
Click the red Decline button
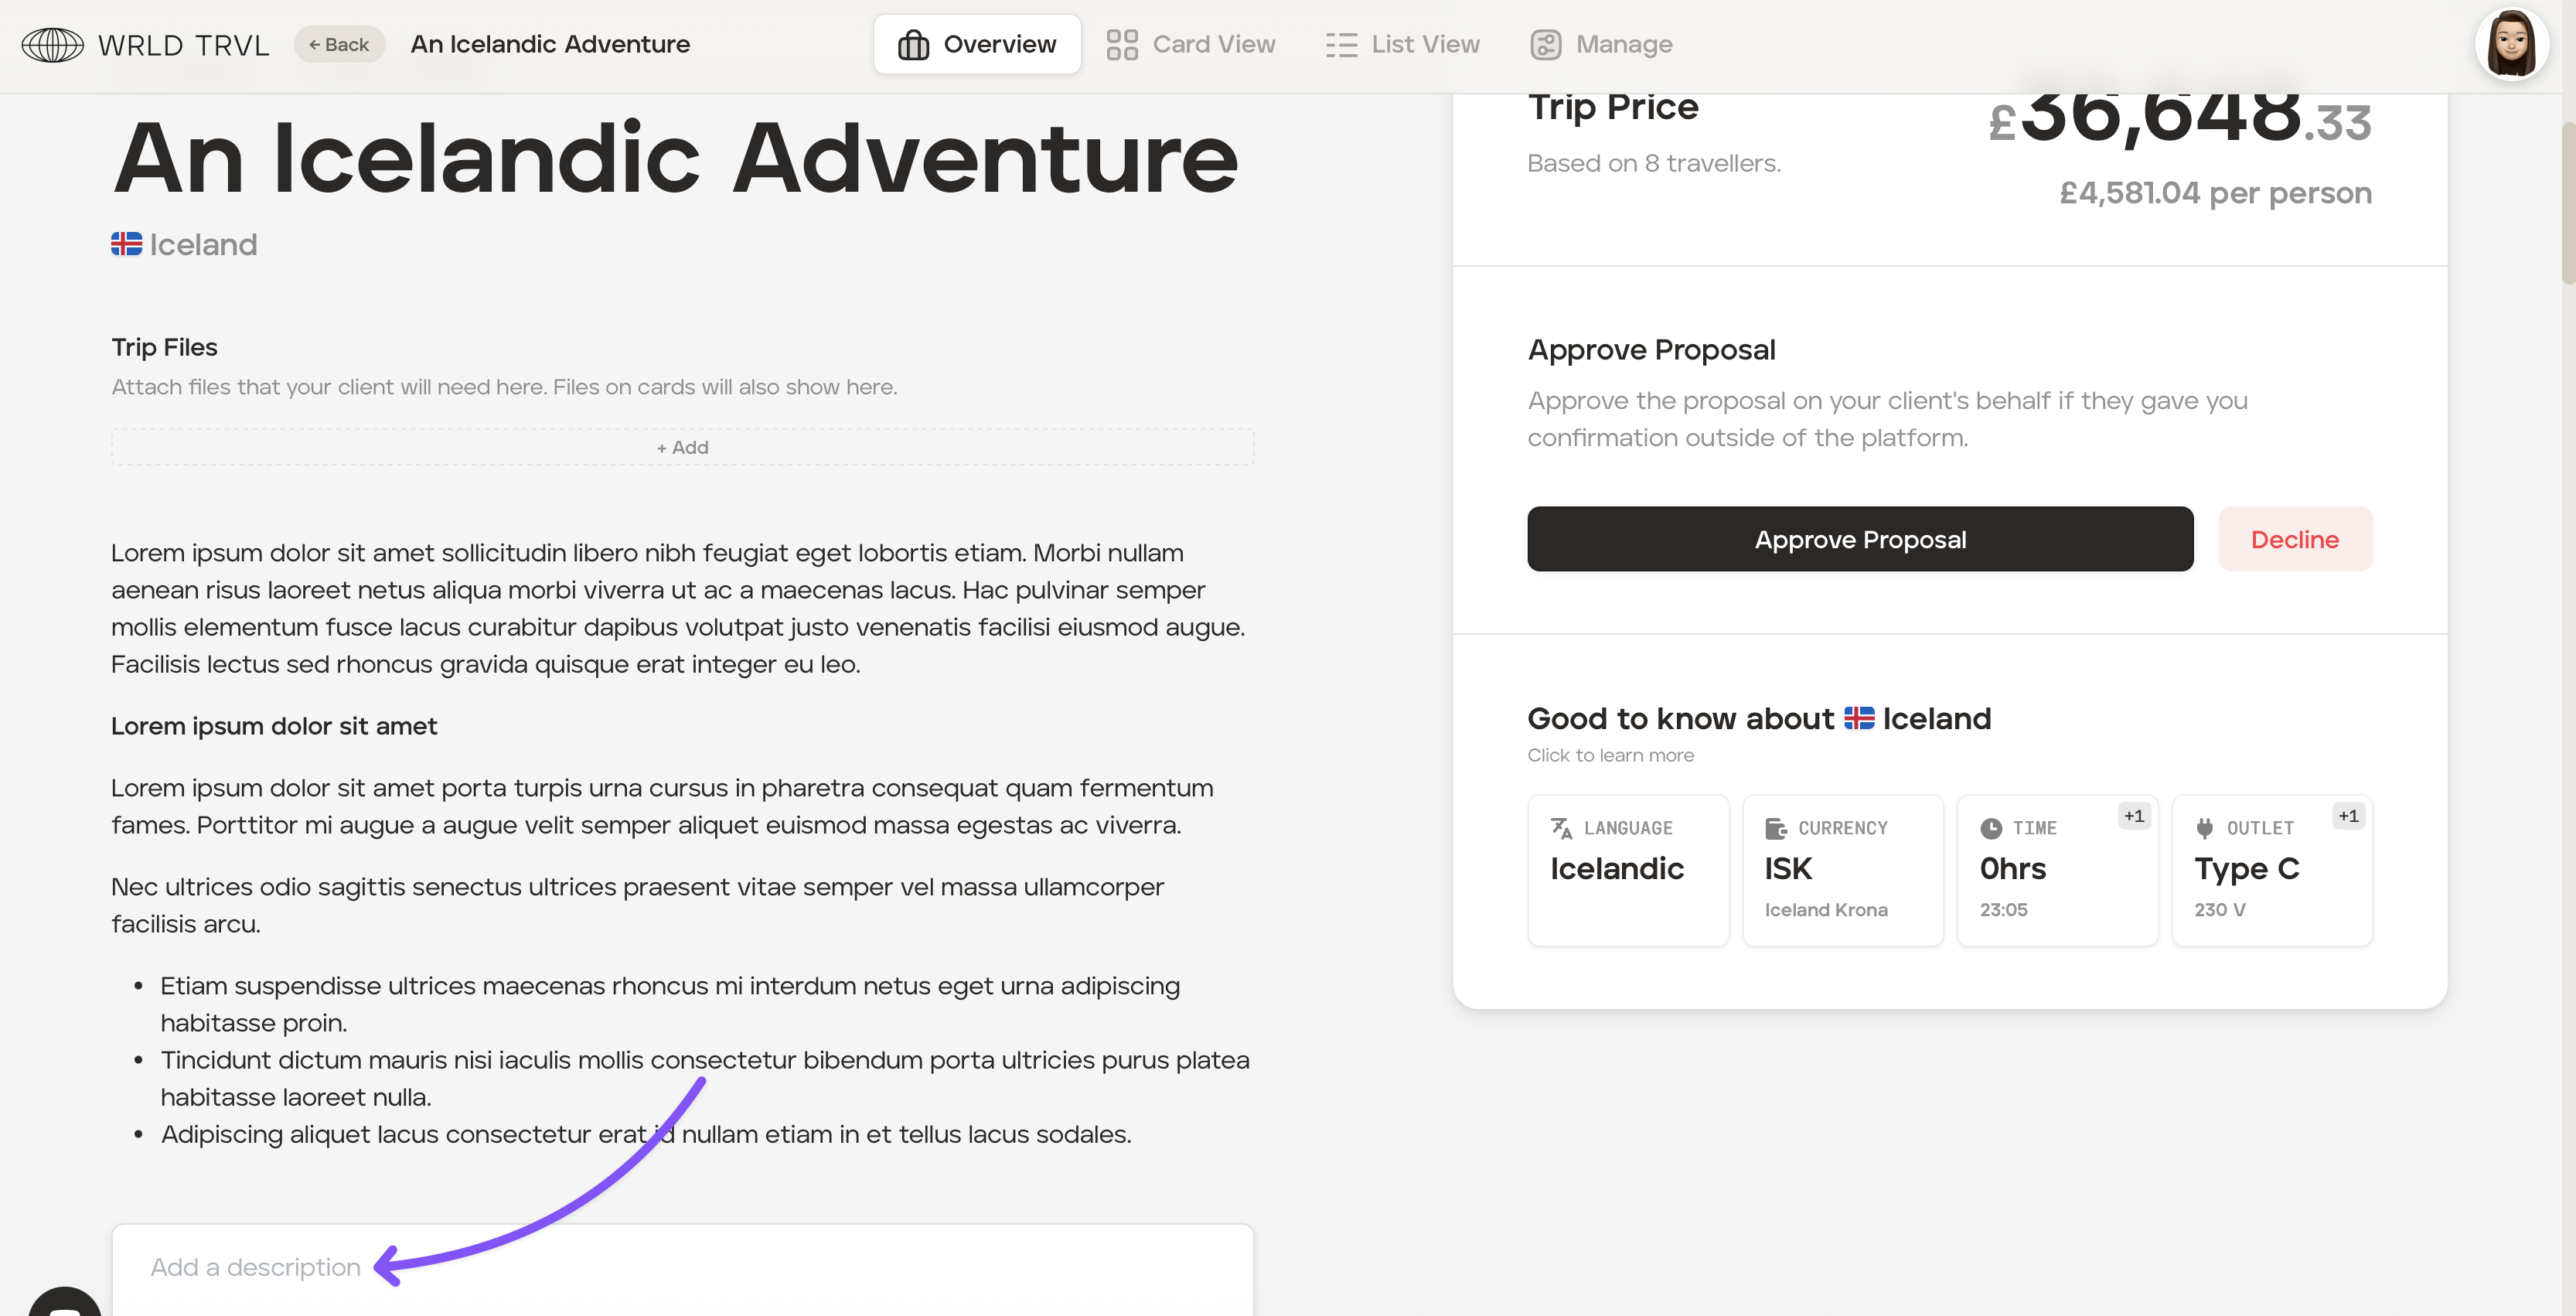click(x=2294, y=539)
